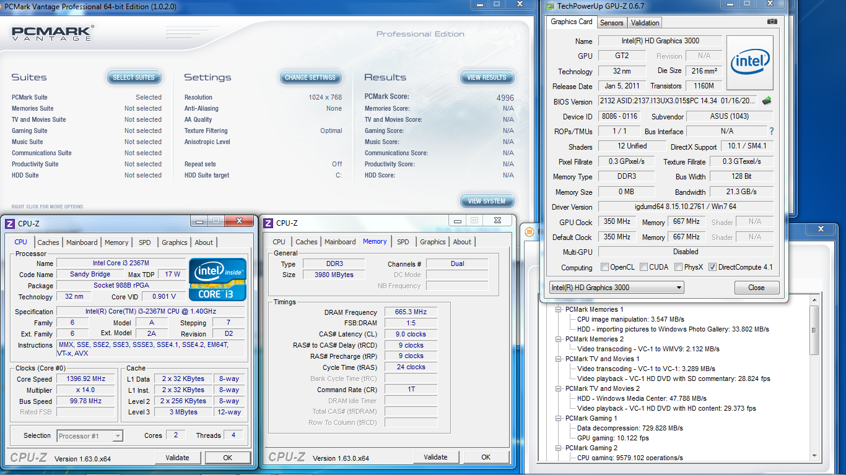Click Validate in the CPU-Z processor window
Viewport: 846px width, 475px height.
(177, 458)
